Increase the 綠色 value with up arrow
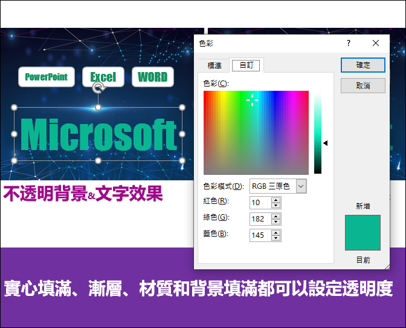 click(x=275, y=216)
